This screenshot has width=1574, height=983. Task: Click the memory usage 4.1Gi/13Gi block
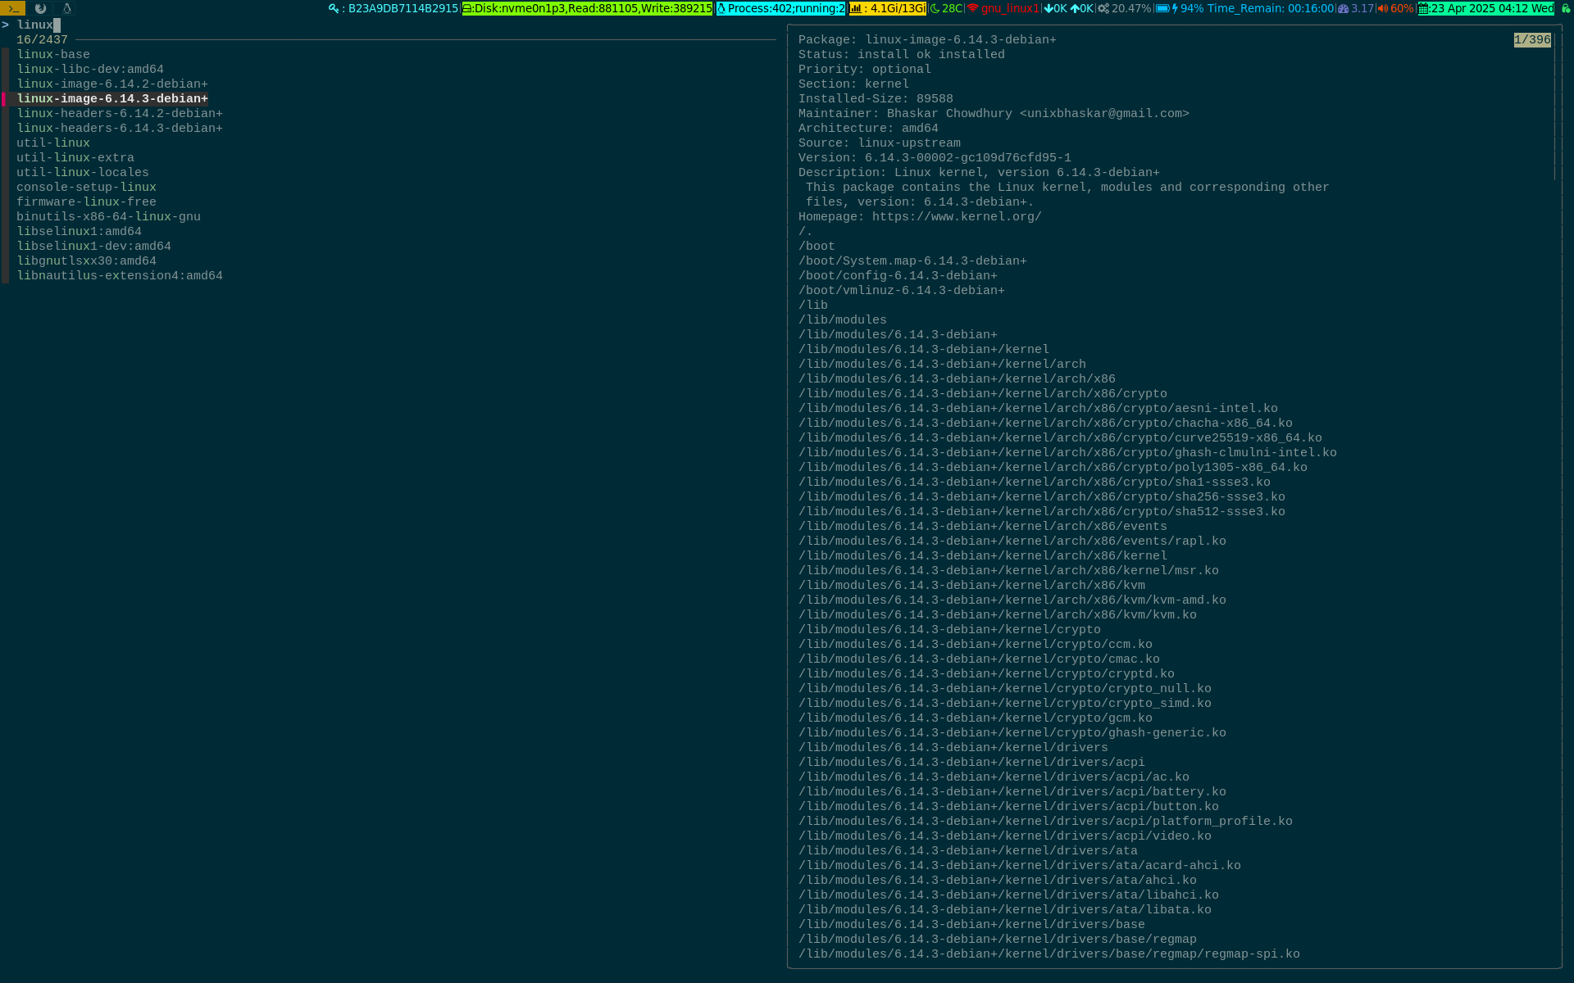tap(888, 8)
